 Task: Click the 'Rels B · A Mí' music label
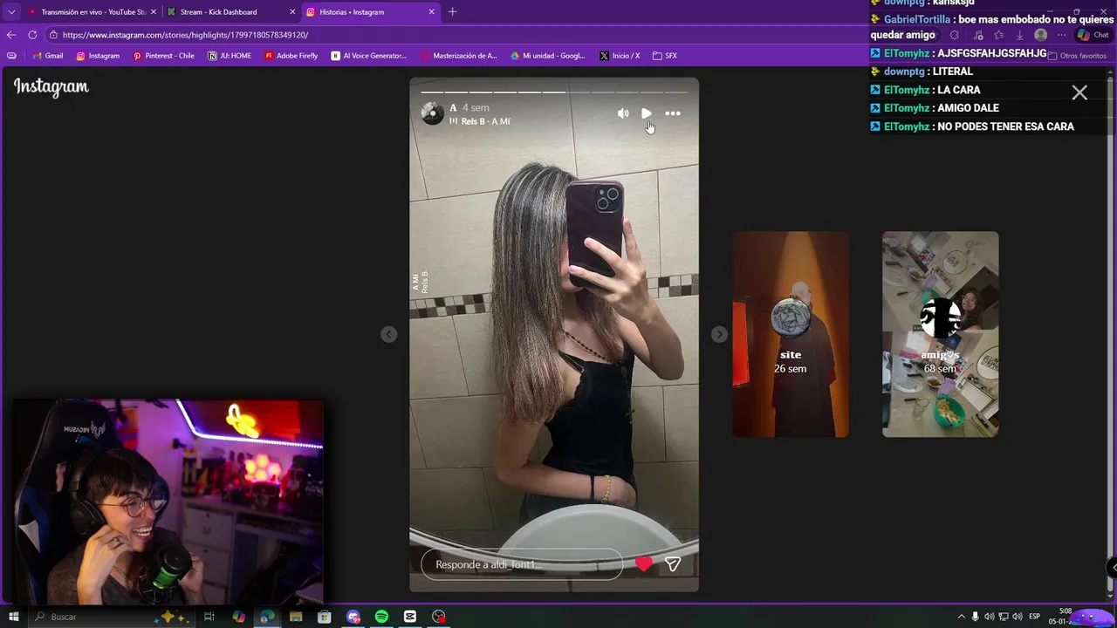480,121
